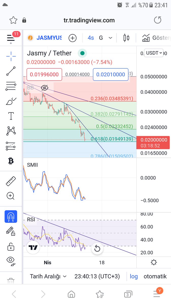Viewport: 171px width, 304px height.
Task: Open the browser tabs switcher showing 3
Action: point(128,294)
